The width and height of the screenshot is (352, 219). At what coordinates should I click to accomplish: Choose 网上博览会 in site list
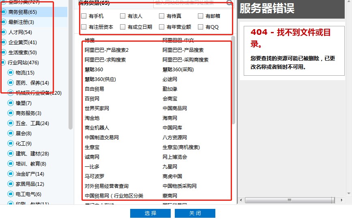click(175, 157)
